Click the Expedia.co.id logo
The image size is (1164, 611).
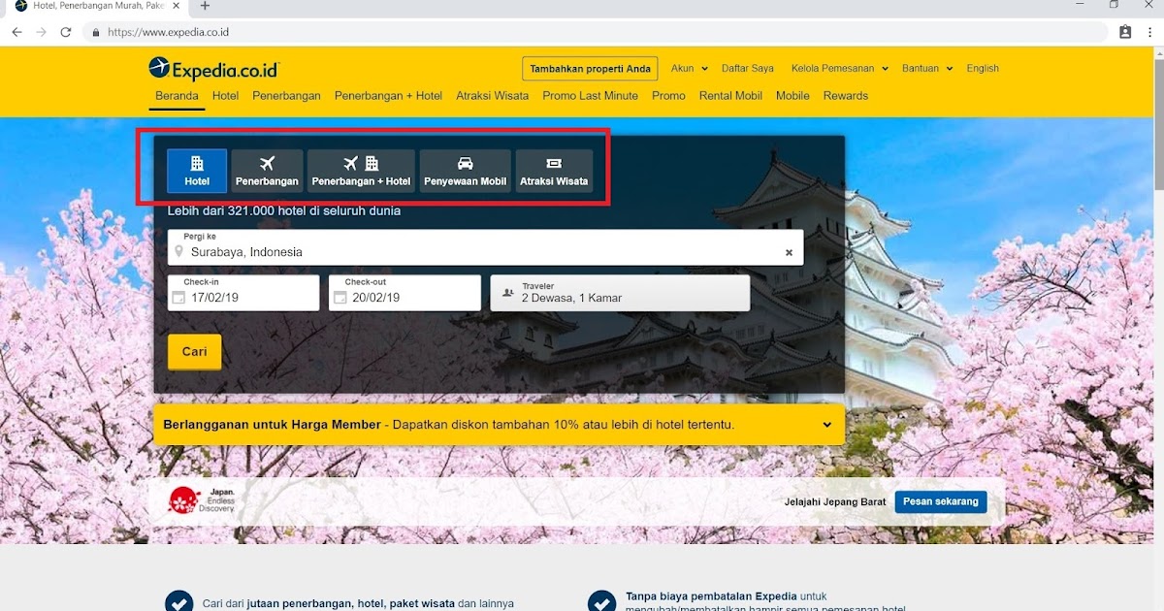(213, 69)
